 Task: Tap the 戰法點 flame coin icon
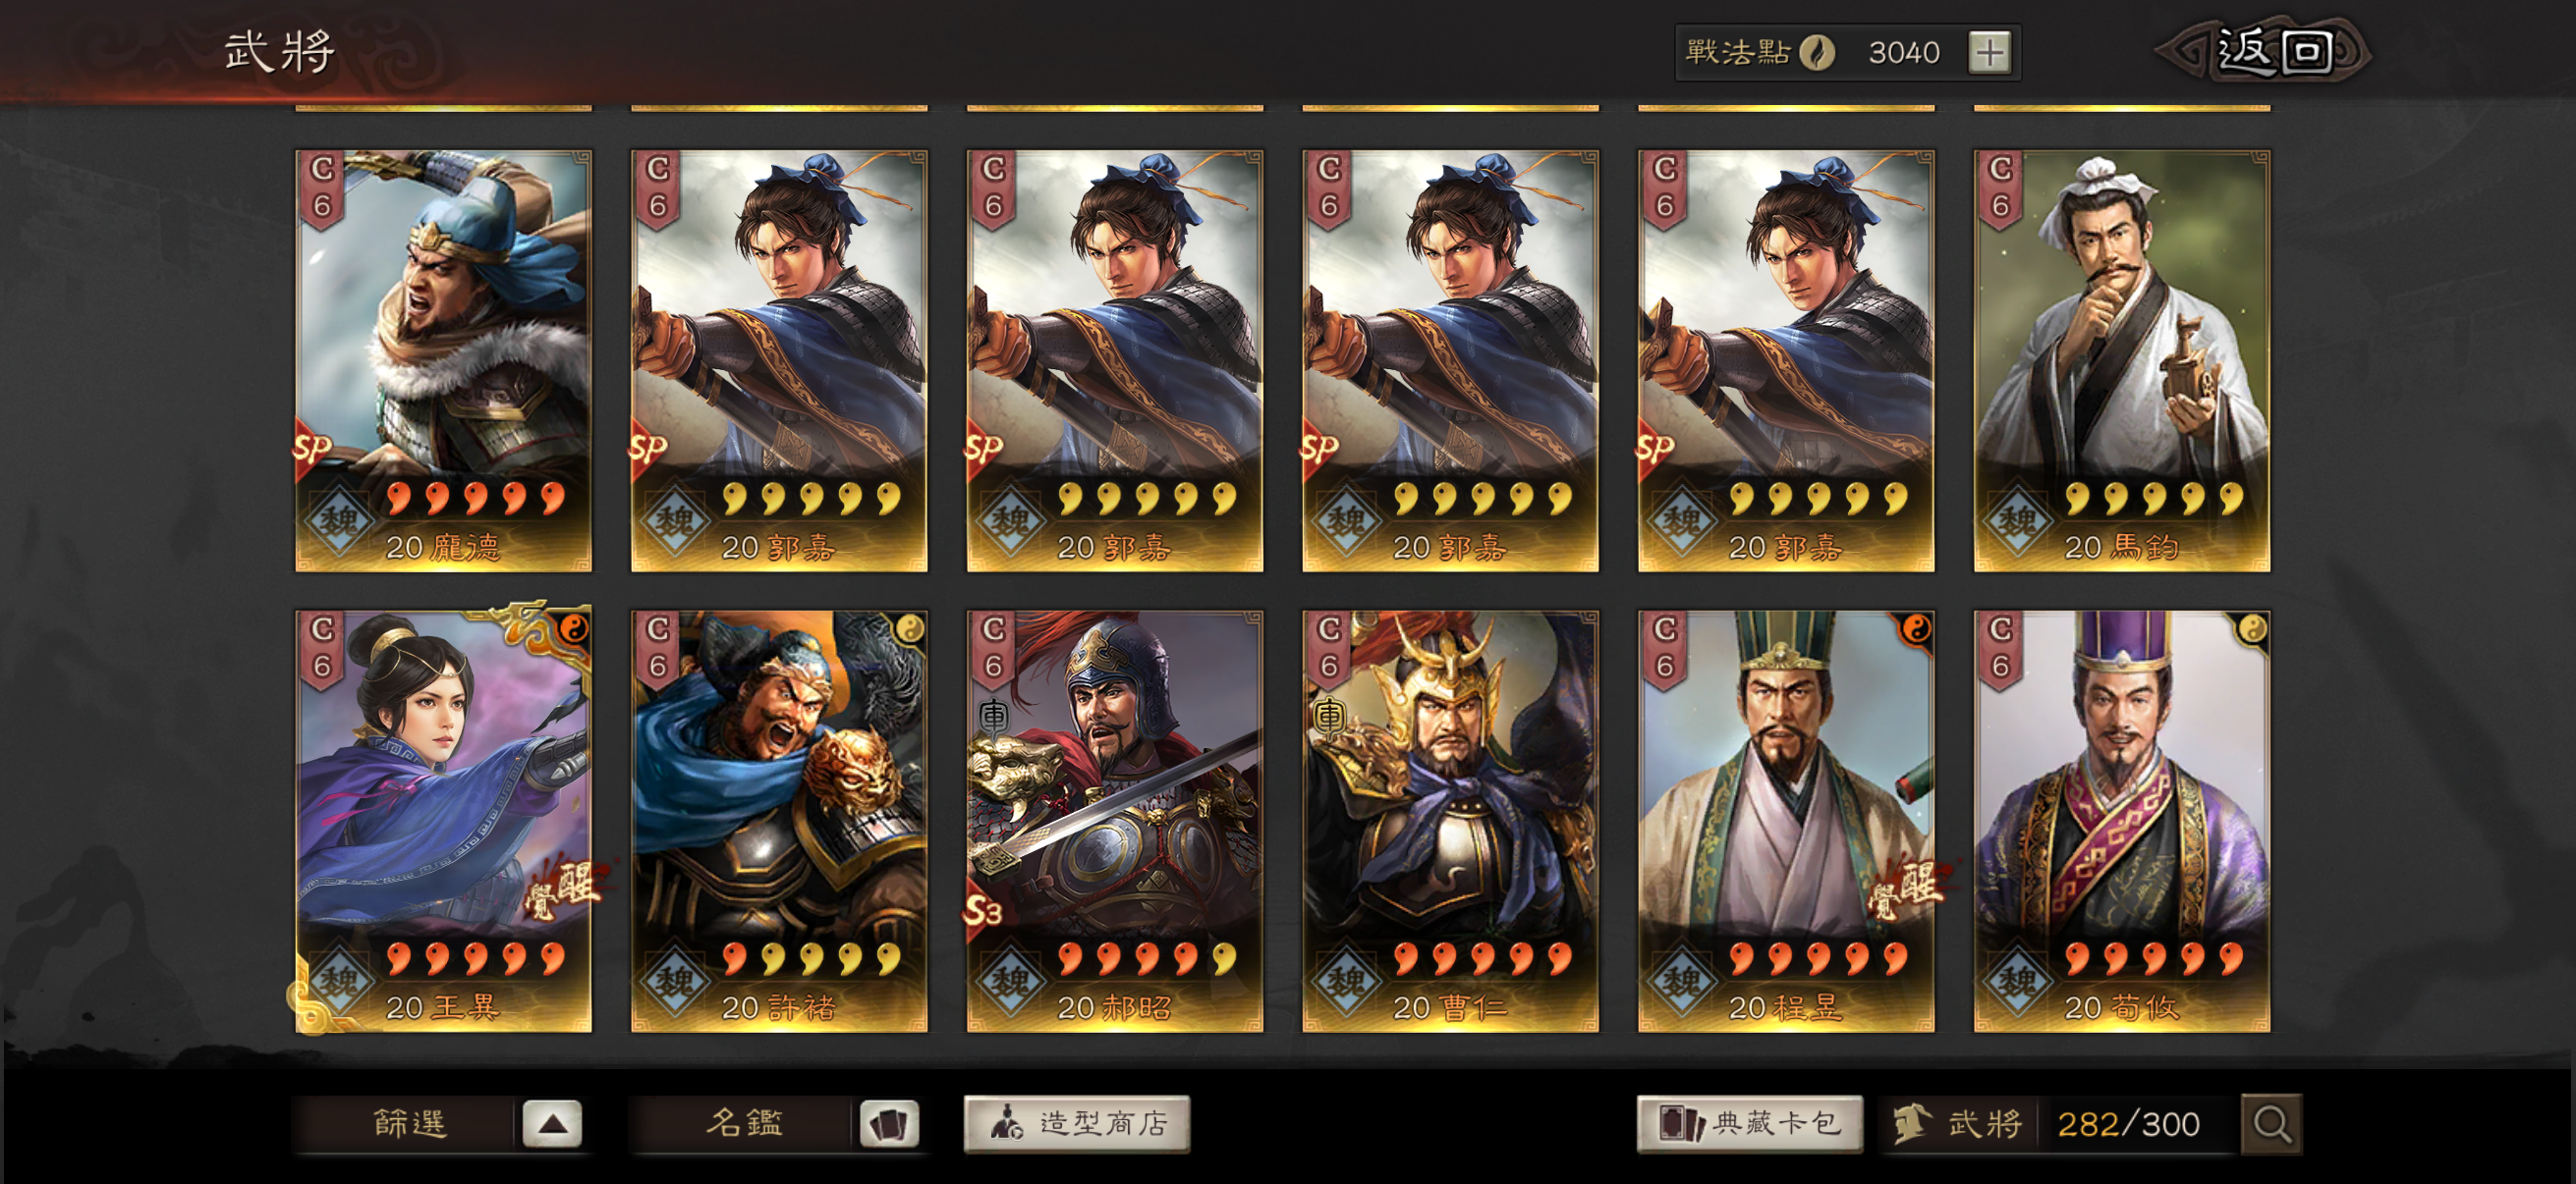coord(1817,52)
